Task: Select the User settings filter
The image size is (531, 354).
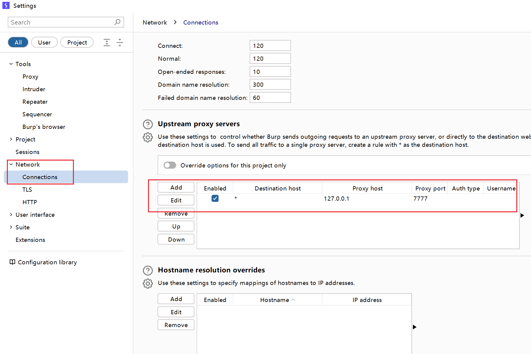Action: 44,42
